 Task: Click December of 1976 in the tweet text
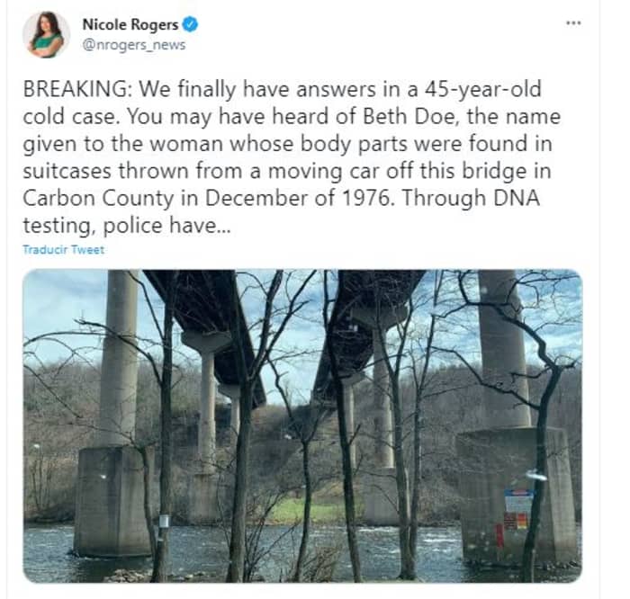point(298,199)
